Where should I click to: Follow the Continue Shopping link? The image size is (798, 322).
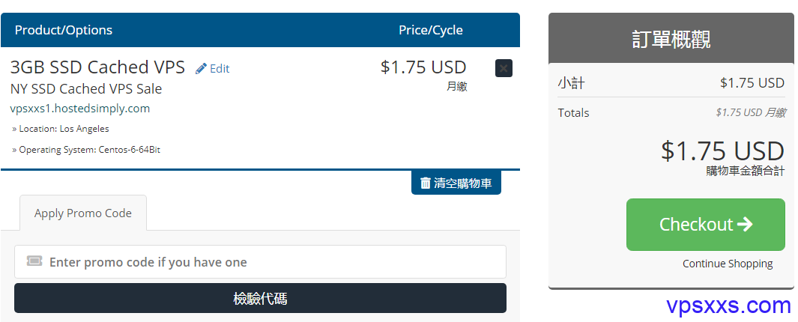[x=728, y=264]
